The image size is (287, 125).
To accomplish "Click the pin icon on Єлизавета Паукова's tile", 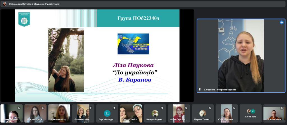I will 200,90.
